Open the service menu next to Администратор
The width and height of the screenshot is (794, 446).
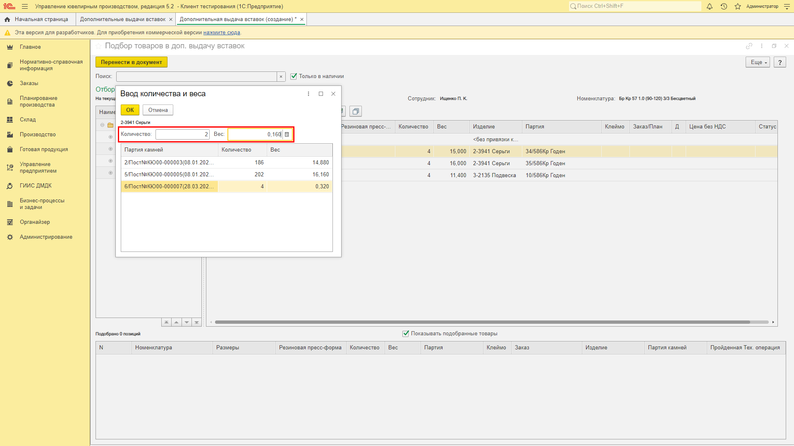[787, 6]
